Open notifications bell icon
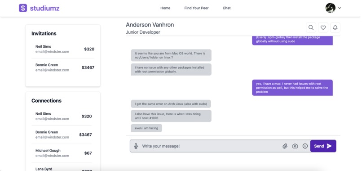Viewport: 362px width, 171px height. [335, 27]
